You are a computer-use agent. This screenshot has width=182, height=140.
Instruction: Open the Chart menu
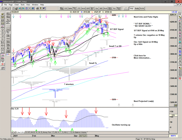(17, 5)
